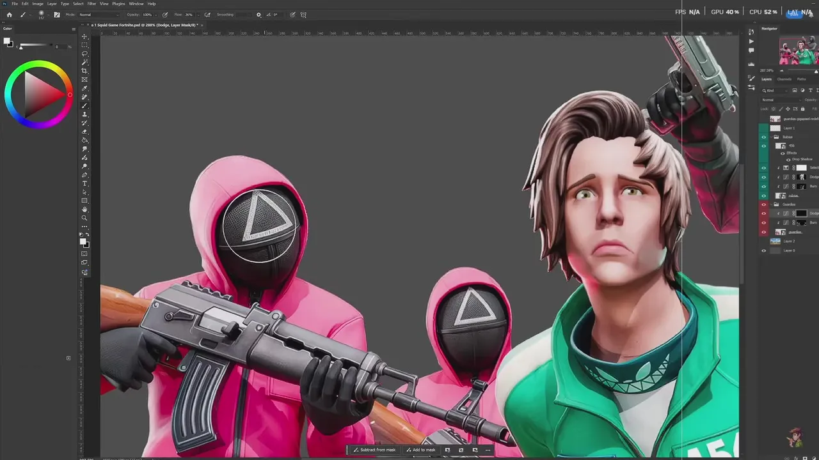Hide Layer 2 in Layers panel

click(763, 241)
